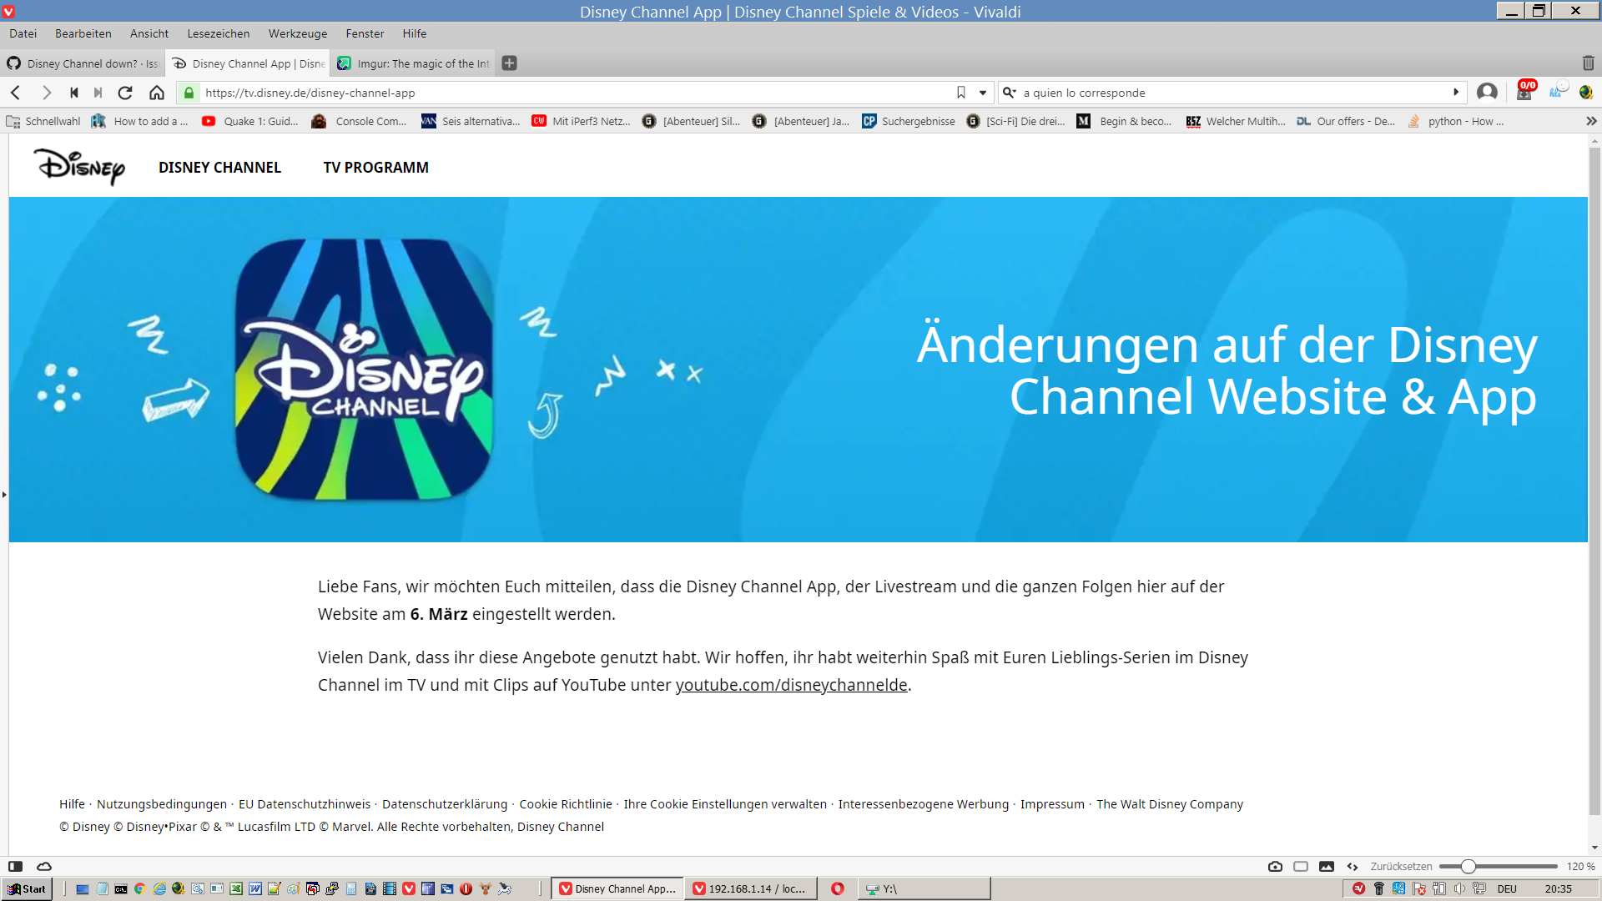Open Datei menu
1602x901 pixels.
click(23, 33)
